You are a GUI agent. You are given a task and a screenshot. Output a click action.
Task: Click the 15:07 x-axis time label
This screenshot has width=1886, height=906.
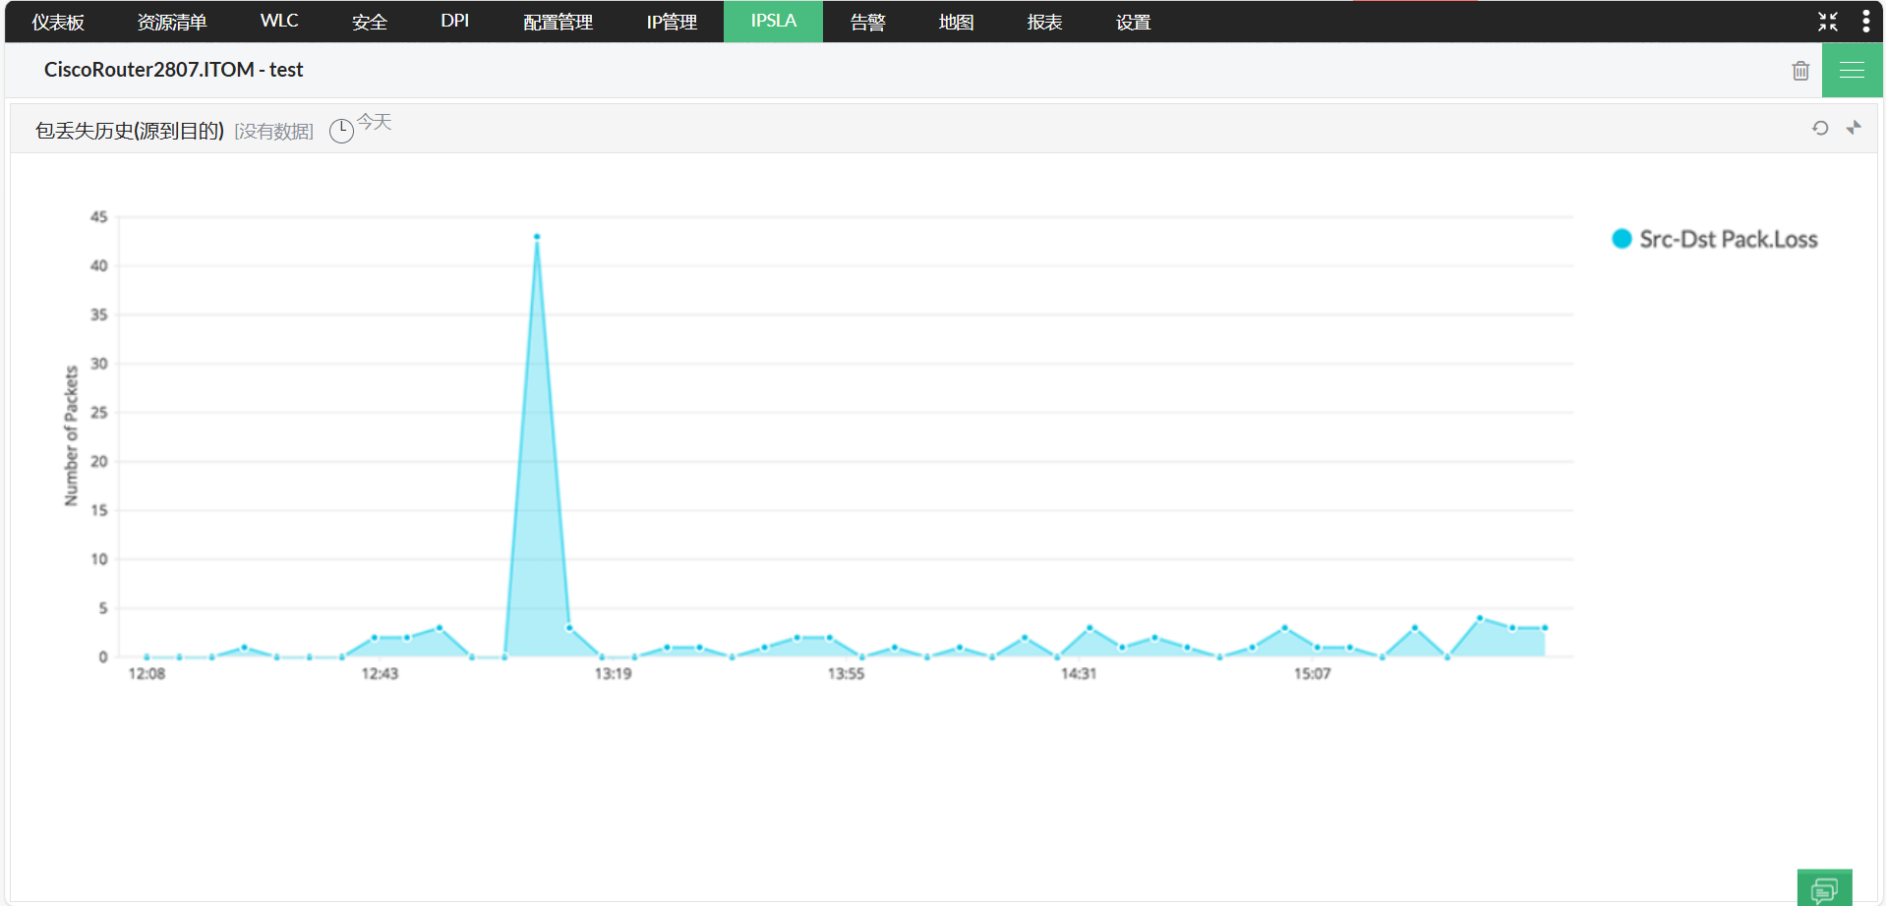pos(1312,673)
